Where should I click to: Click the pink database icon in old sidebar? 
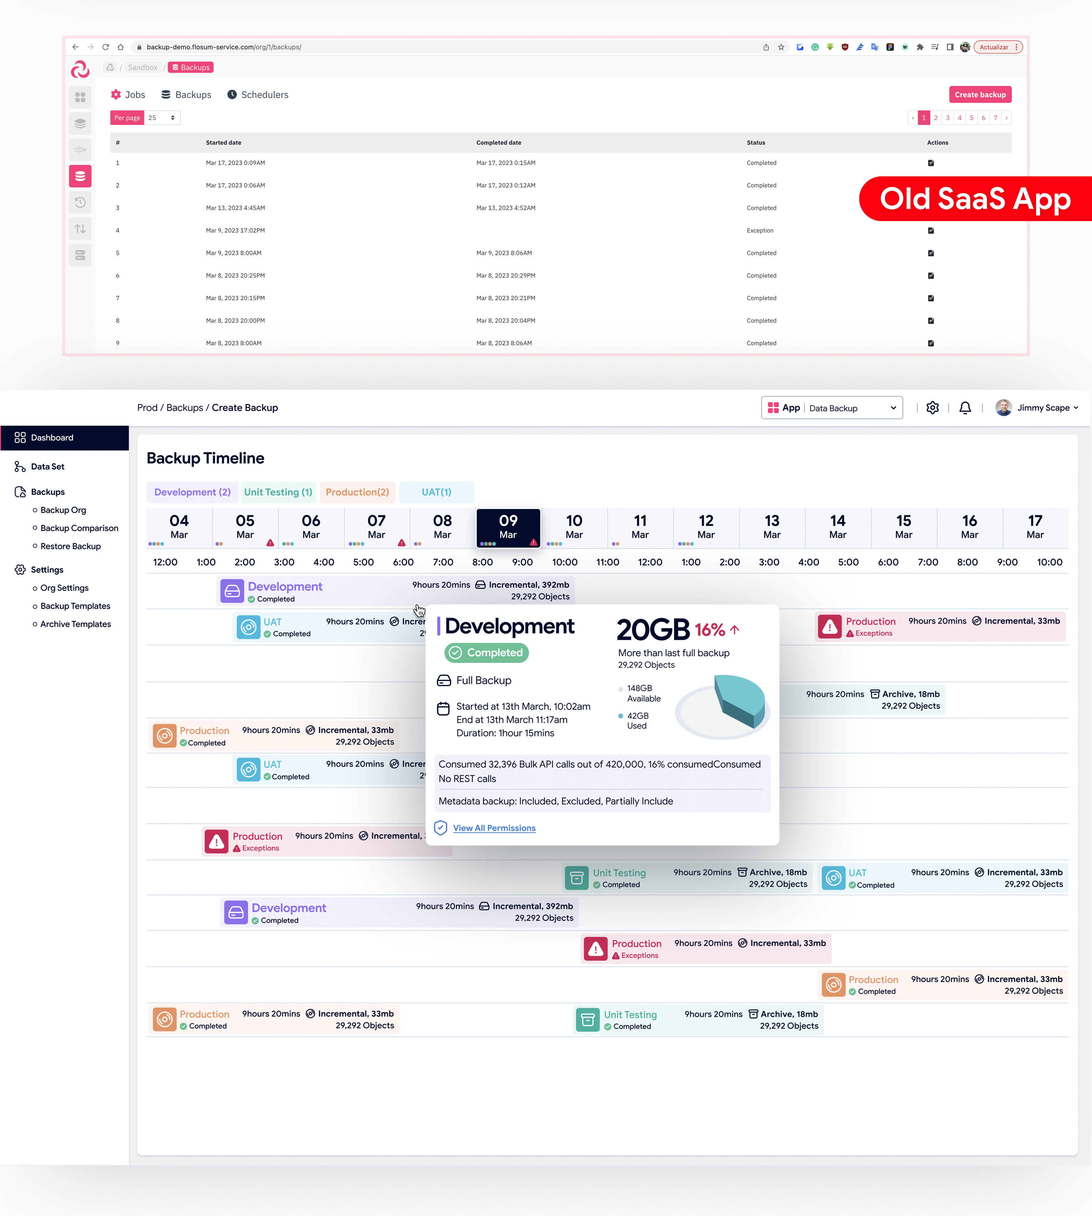point(80,176)
